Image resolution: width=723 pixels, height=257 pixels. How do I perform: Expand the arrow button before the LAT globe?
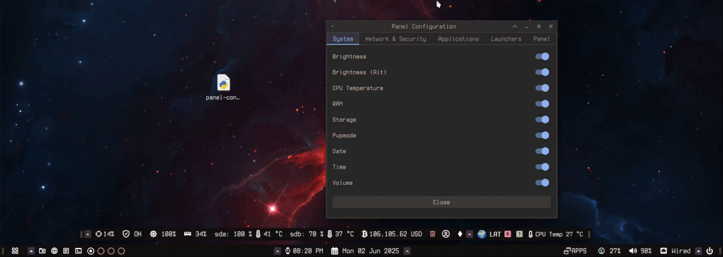click(x=469, y=234)
